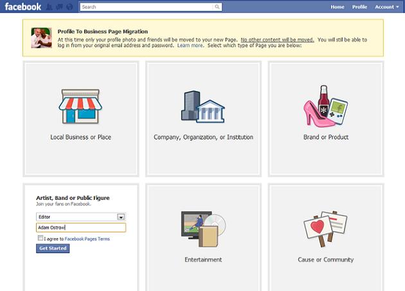Click the heart signs Cause icon
This screenshot has height=291, width=405.
tap(325, 229)
